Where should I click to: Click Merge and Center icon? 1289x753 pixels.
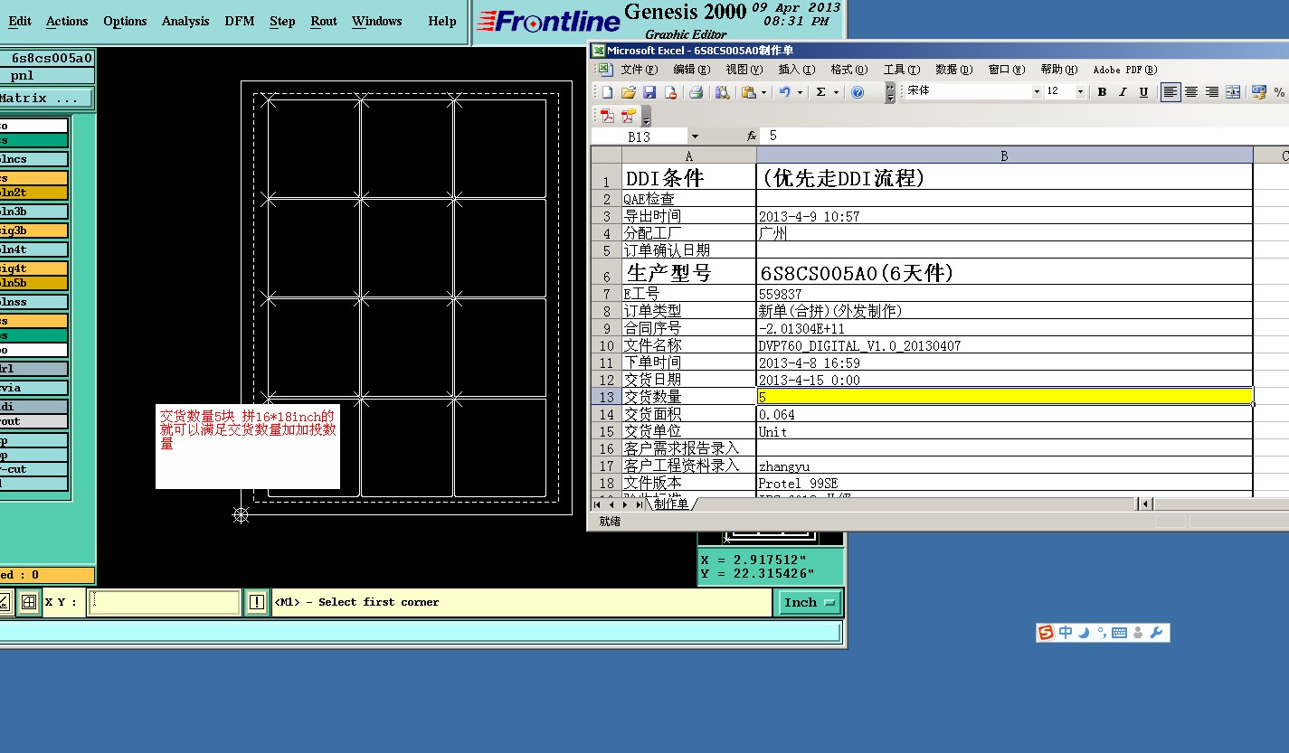1232,92
